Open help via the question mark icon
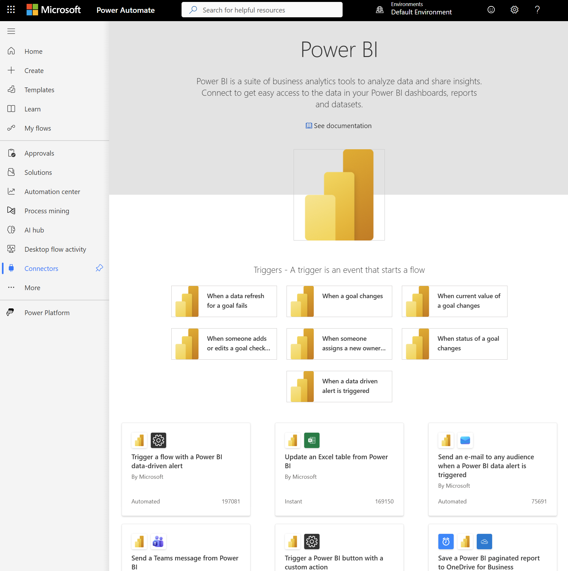The image size is (568, 571). pos(537,10)
